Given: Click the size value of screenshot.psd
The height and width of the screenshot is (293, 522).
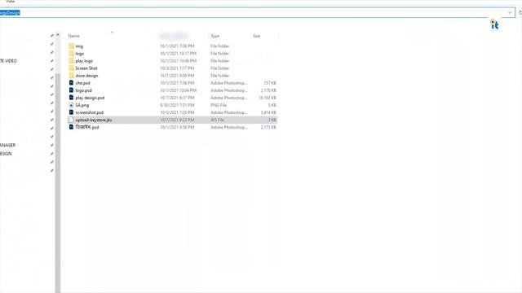Looking at the screenshot, I should point(268,112).
